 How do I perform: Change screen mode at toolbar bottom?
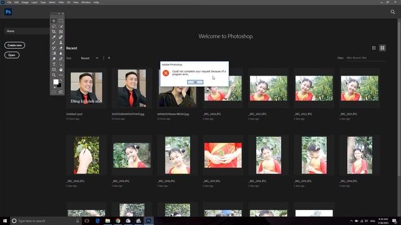(61, 92)
